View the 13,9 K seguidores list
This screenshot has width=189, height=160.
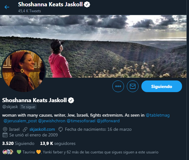(58, 143)
